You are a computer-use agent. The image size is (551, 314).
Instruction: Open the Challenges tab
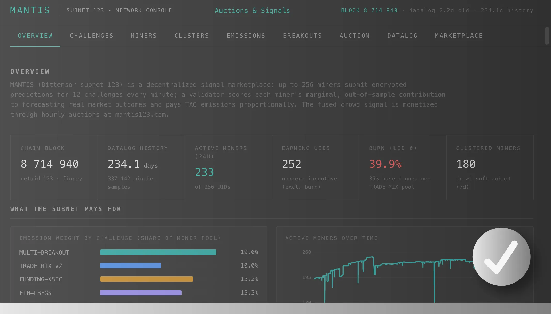(x=92, y=36)
